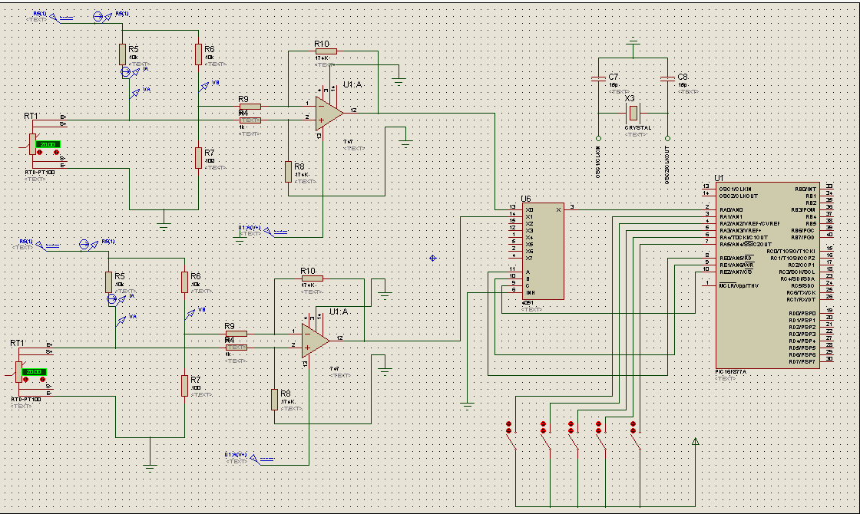Screen dimensions: 860x514
Task: Click the RD0/PSP0 pin label
Action: [802, 314]
